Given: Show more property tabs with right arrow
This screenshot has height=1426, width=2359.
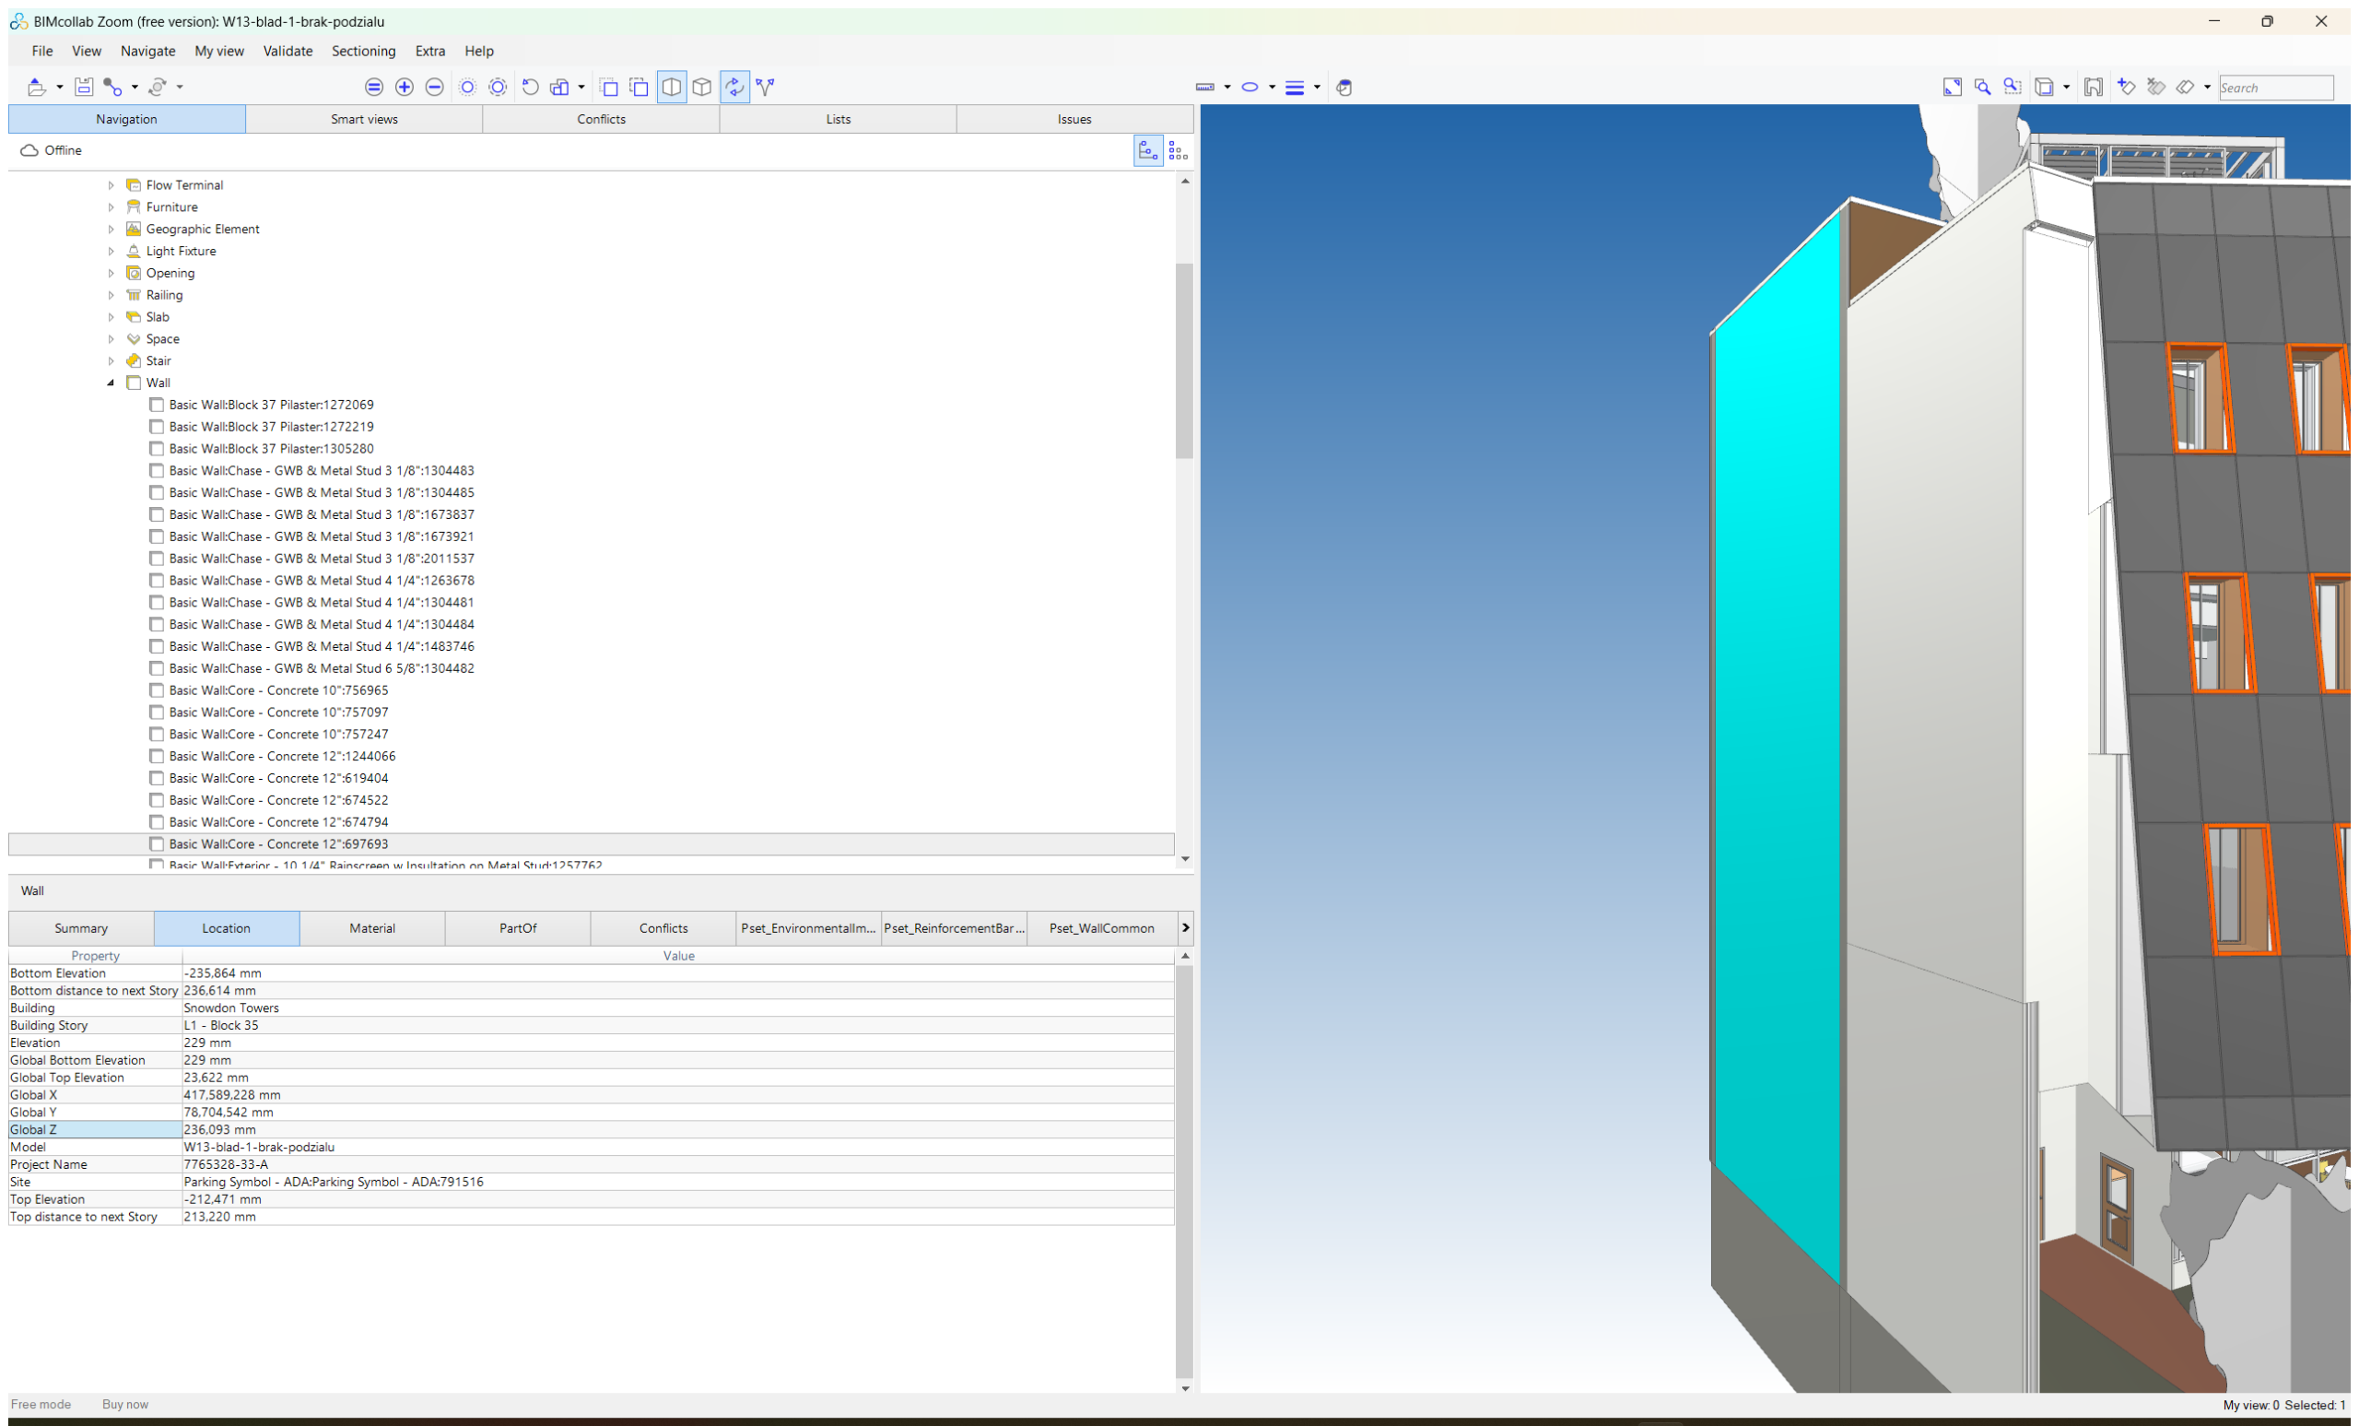Looking at the screenshot, I should click(x=1185, y=928).
